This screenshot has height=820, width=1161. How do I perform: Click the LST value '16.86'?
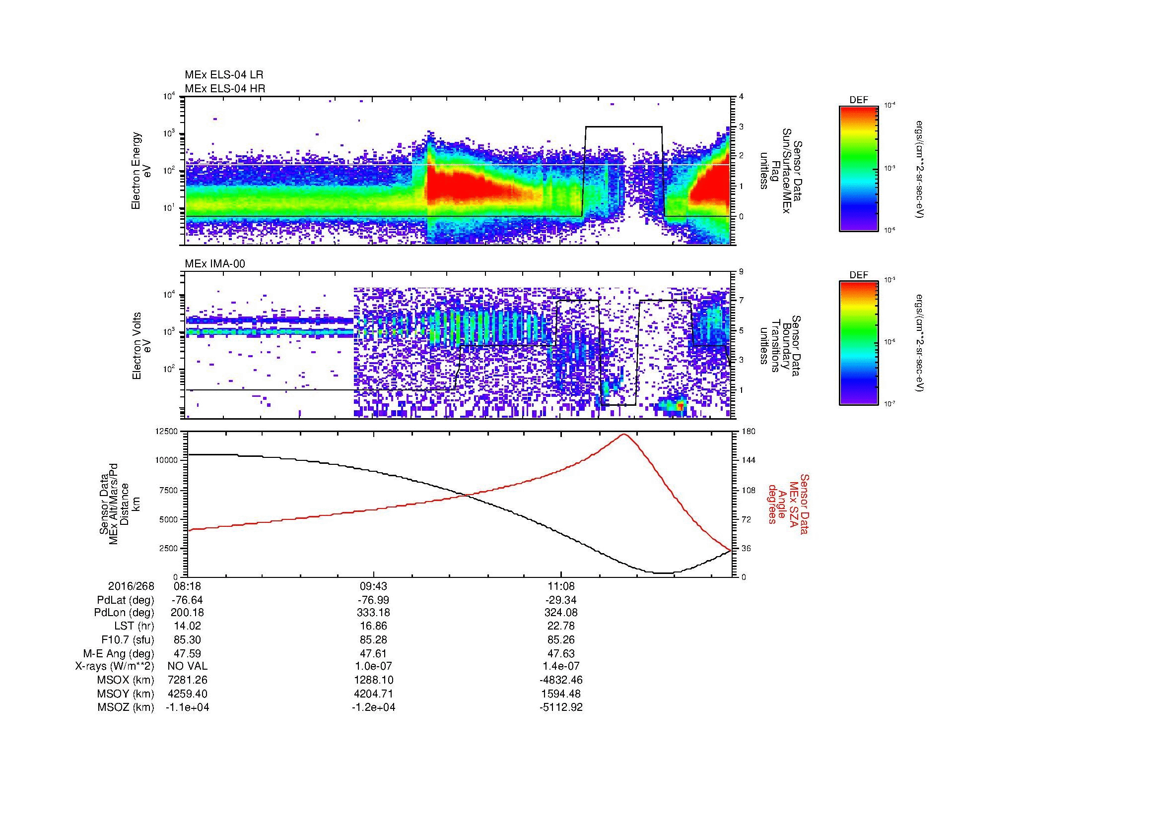[x=374, y=626]
